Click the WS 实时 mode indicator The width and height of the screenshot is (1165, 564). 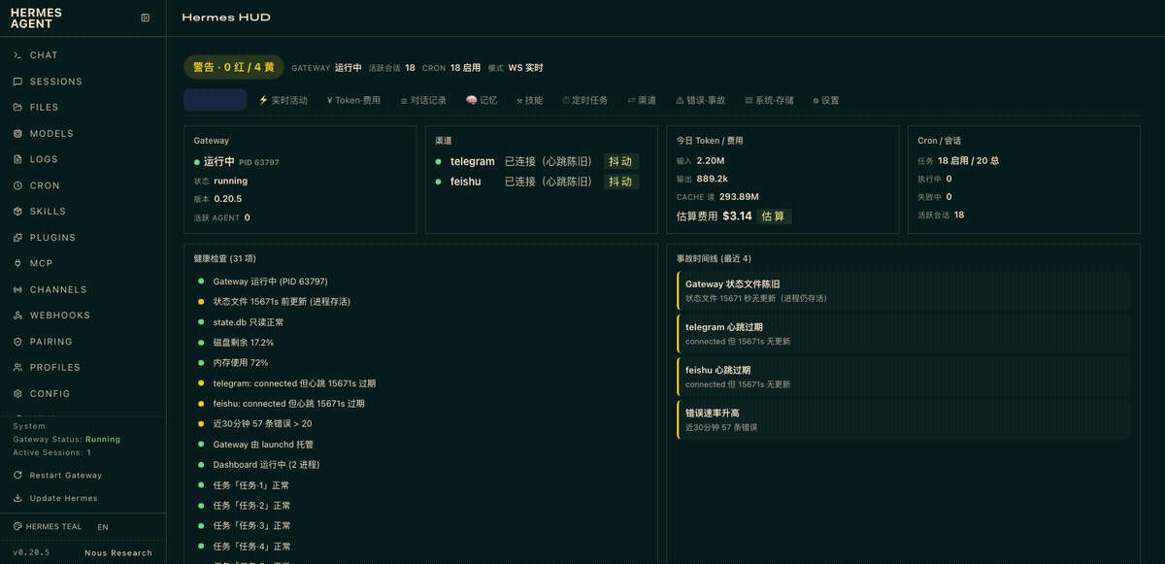(525, 68)
